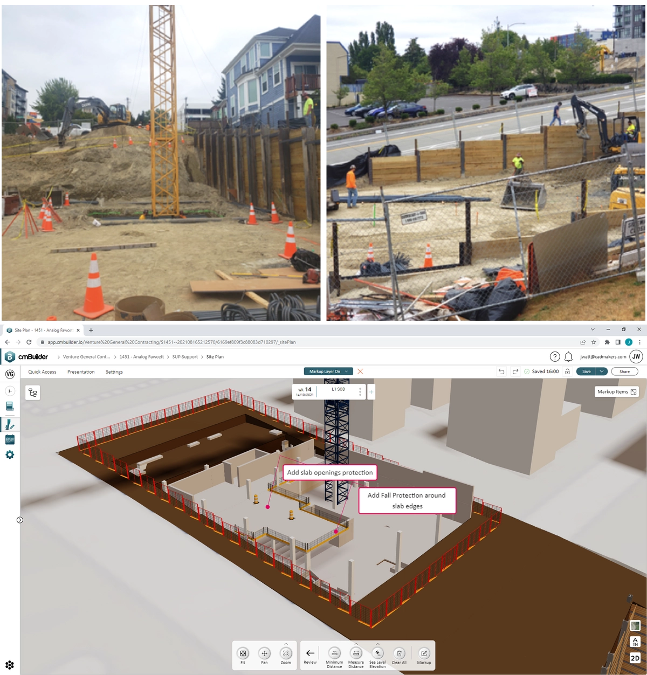Open the Presentation menu
647x675 pixels.
(x=81, y=371)
